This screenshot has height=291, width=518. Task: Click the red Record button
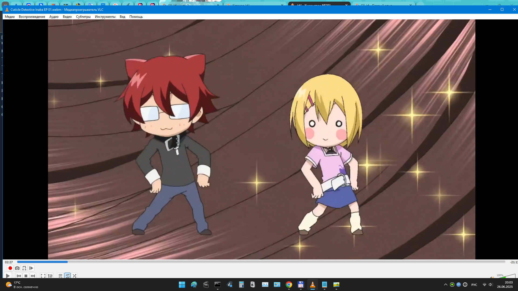tap(10, 268)
